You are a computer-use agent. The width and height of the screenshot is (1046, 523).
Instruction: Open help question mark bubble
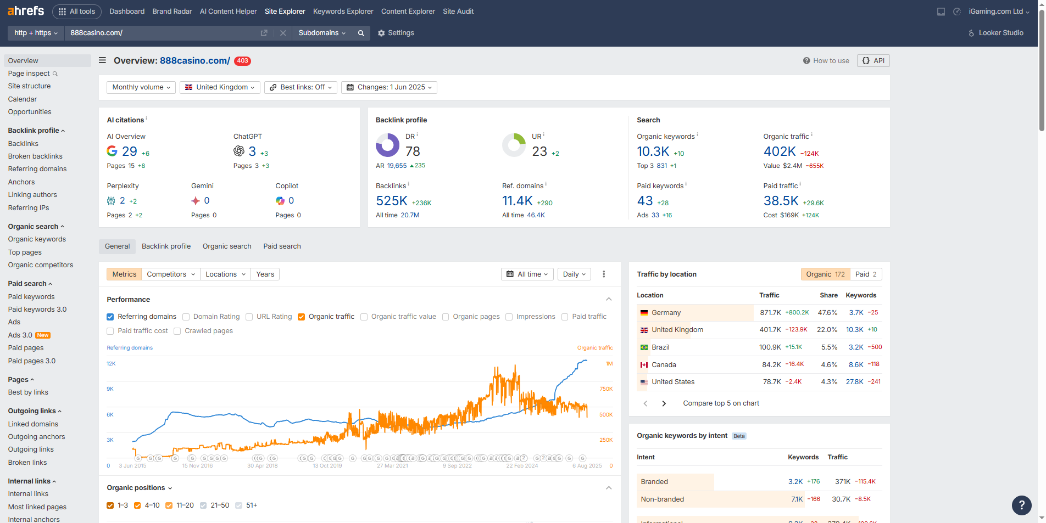pyautogui.click(x=1022, y=505)
